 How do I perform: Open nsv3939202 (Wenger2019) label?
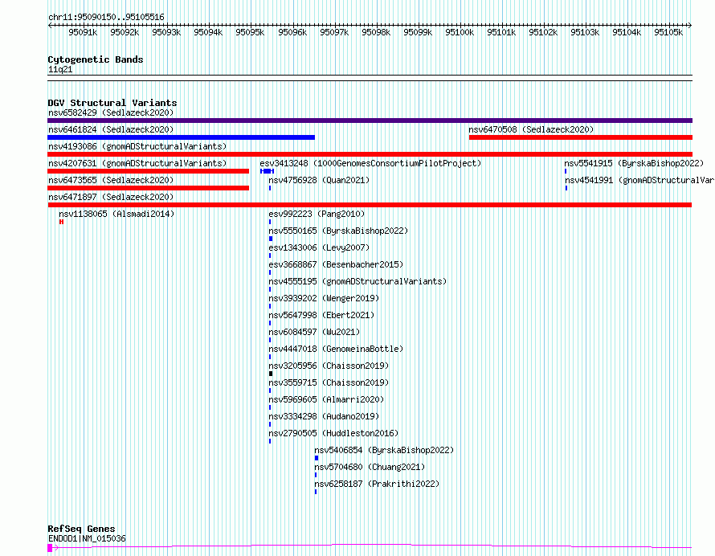point(324,298)
